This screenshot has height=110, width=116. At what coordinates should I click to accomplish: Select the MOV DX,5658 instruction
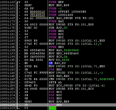point(59,60)
